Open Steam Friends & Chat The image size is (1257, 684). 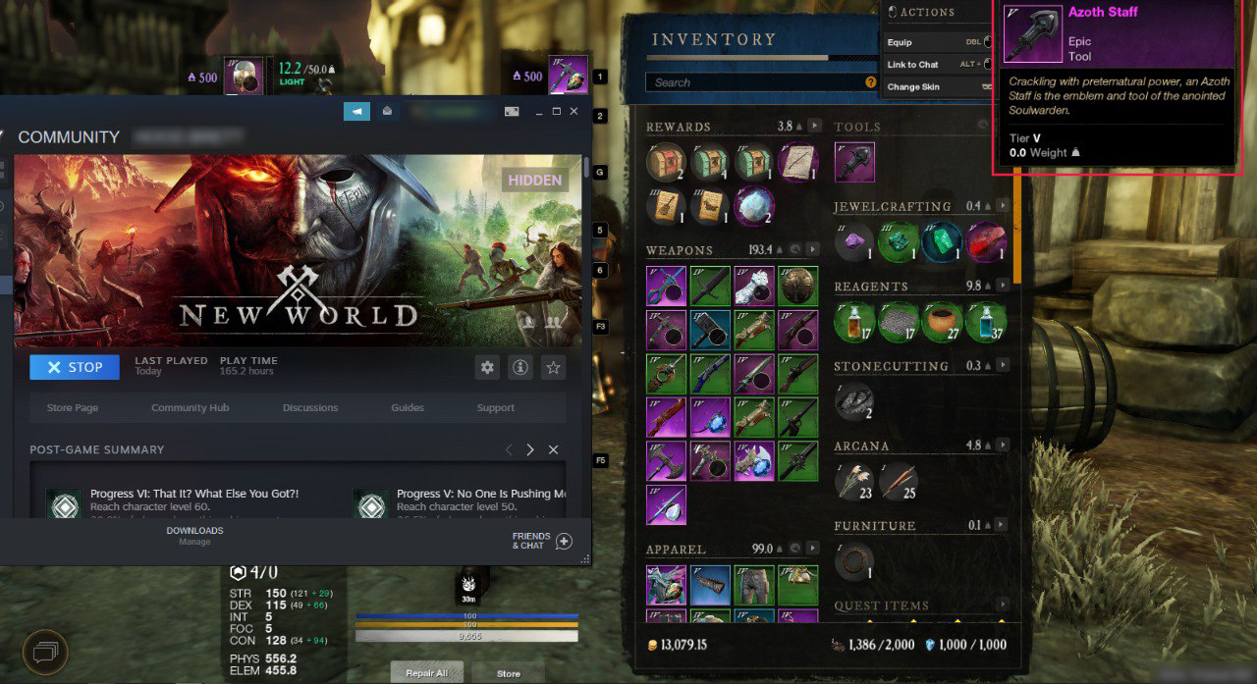tap(542, 541)
